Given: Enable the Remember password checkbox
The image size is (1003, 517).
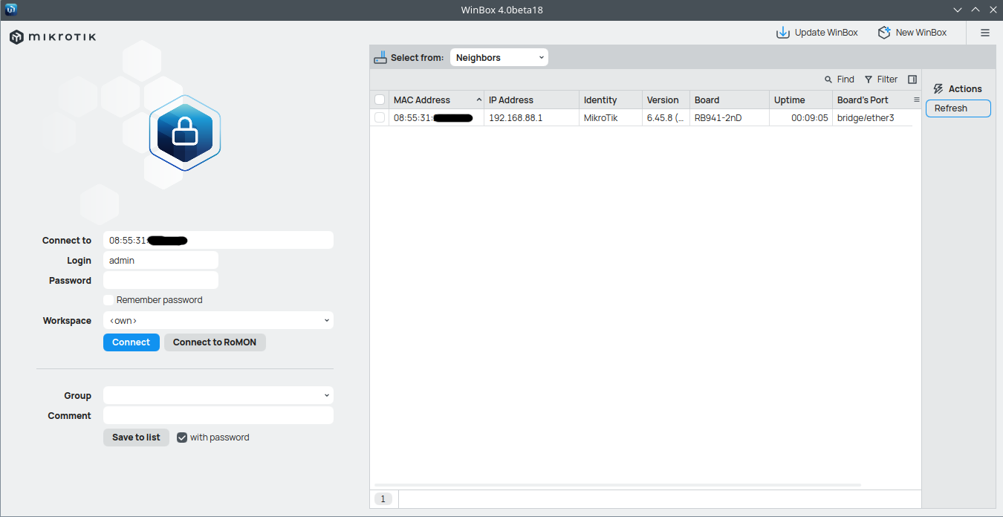Looking at the screenshot, I should 108,300.
